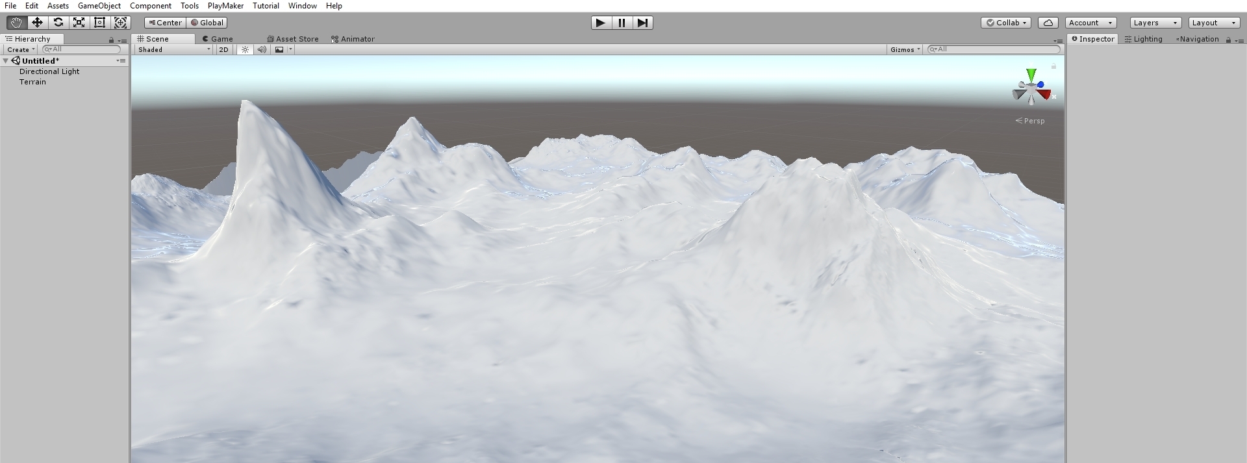Select the Scale tool
1247x463 pixels.
79,23
